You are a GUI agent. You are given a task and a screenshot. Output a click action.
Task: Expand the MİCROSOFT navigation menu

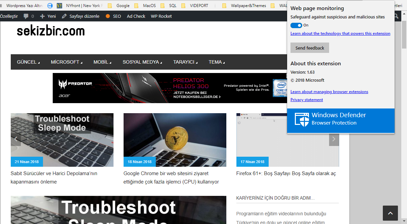[66, 62]
